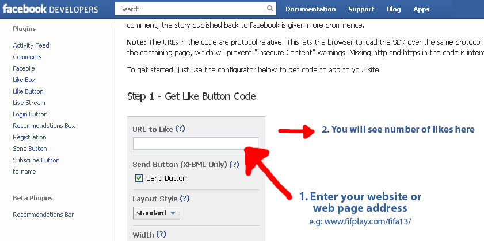484x241 pixels.
Task: Click the Beta Plugins sidebar heading
Action: point(33,198)
